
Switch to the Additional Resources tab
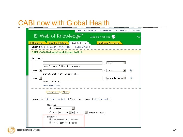(109, 43)
